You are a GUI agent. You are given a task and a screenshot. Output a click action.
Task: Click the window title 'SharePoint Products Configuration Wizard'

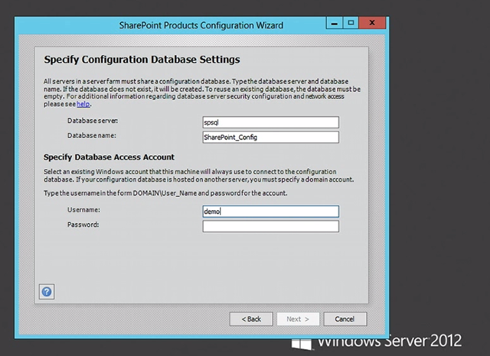201,25
